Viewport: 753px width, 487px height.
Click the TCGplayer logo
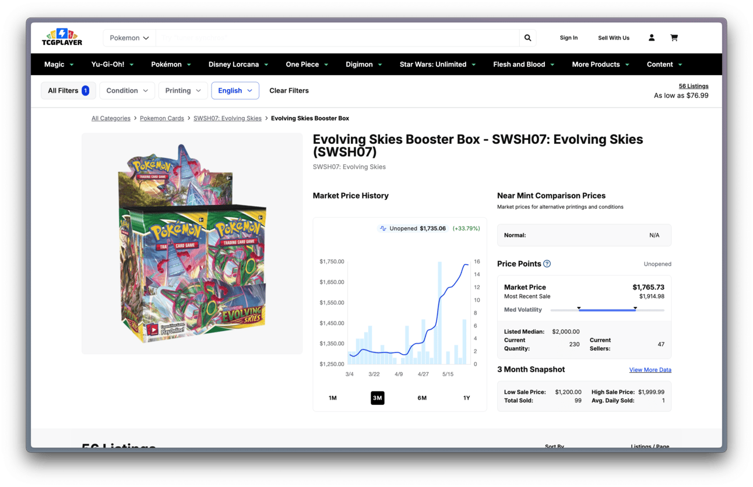62,37
